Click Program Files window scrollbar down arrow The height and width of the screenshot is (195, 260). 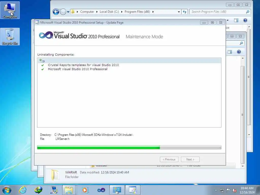pyautogui.click(x=249, y=135)
